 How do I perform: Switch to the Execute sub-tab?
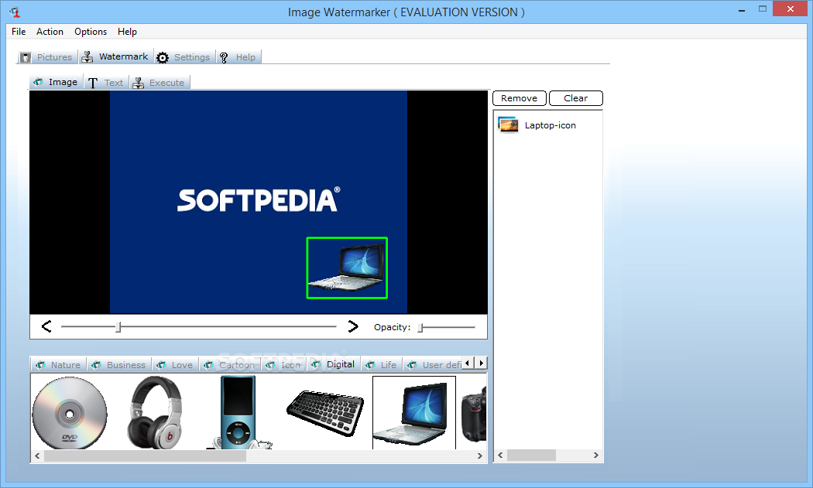tap(160, 83)
